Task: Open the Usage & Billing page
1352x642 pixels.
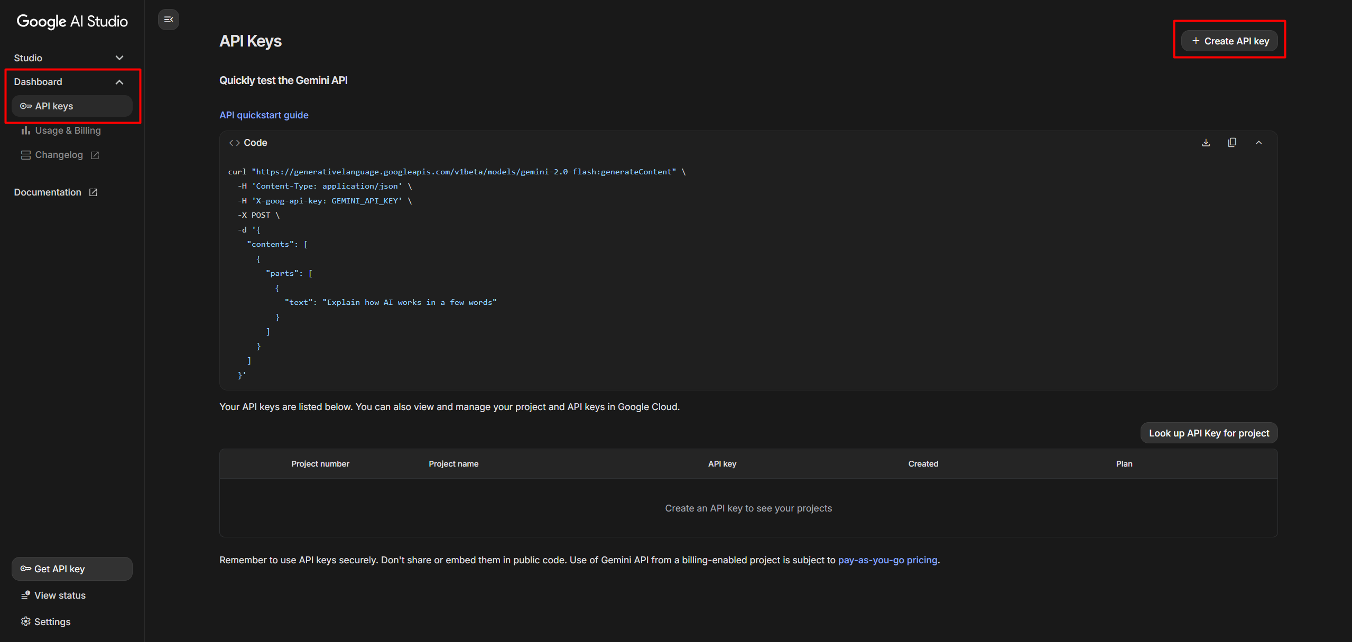Action: point(68,131)
